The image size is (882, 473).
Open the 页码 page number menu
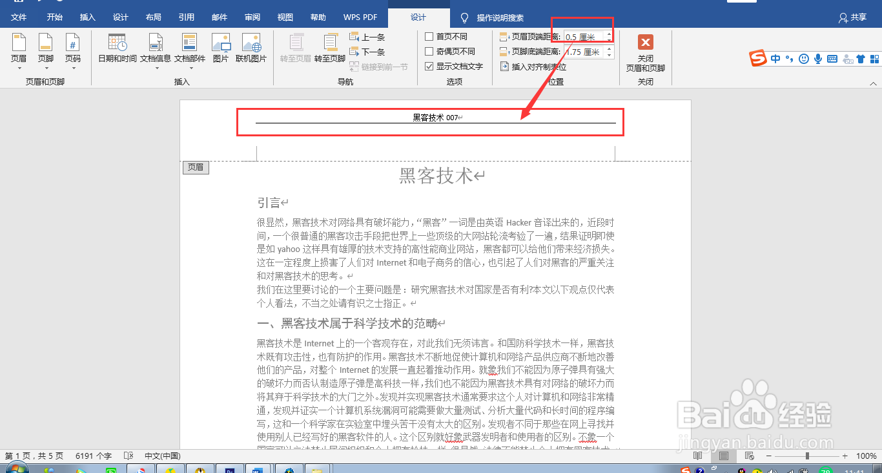73,50
